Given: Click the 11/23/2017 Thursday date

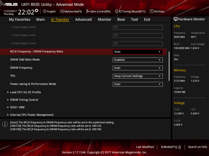Looking at the screenshot, I should [x=10, y=13].
